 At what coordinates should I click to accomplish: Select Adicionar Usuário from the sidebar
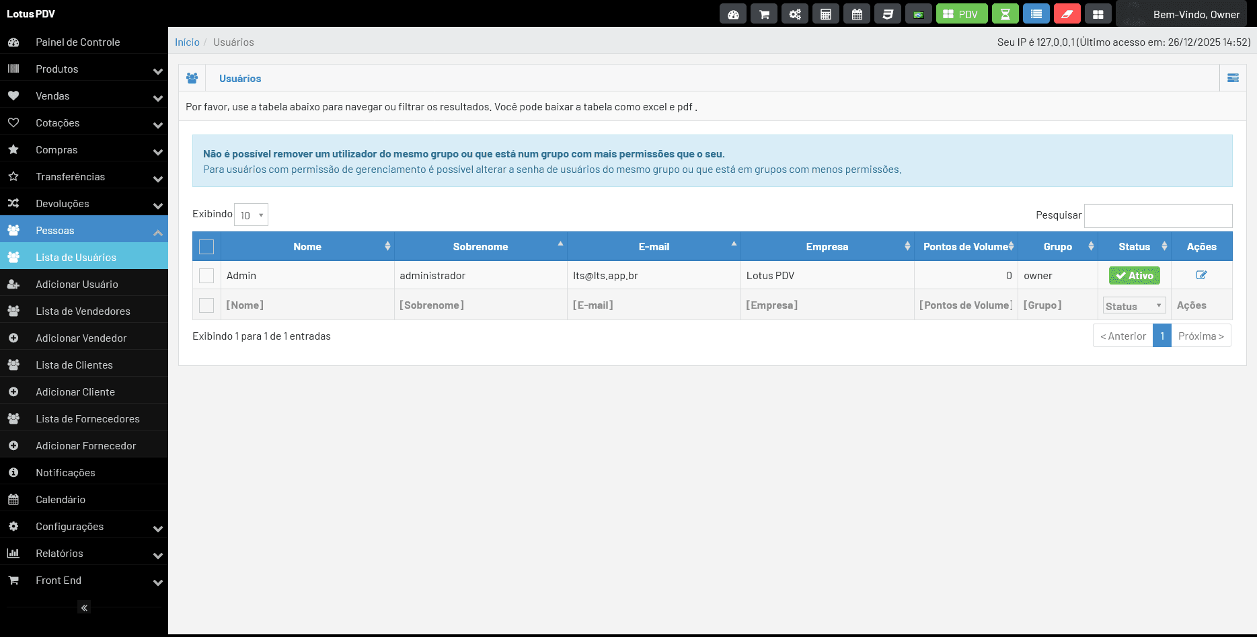point(77,285)
